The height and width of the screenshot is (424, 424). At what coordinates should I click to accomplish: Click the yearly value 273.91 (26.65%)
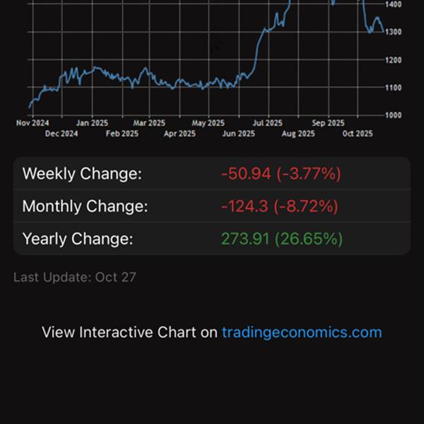(x=281, y=239)
